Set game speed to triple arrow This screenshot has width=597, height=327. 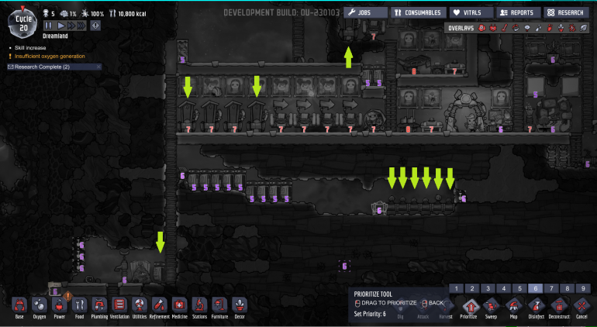click(81, 26)
